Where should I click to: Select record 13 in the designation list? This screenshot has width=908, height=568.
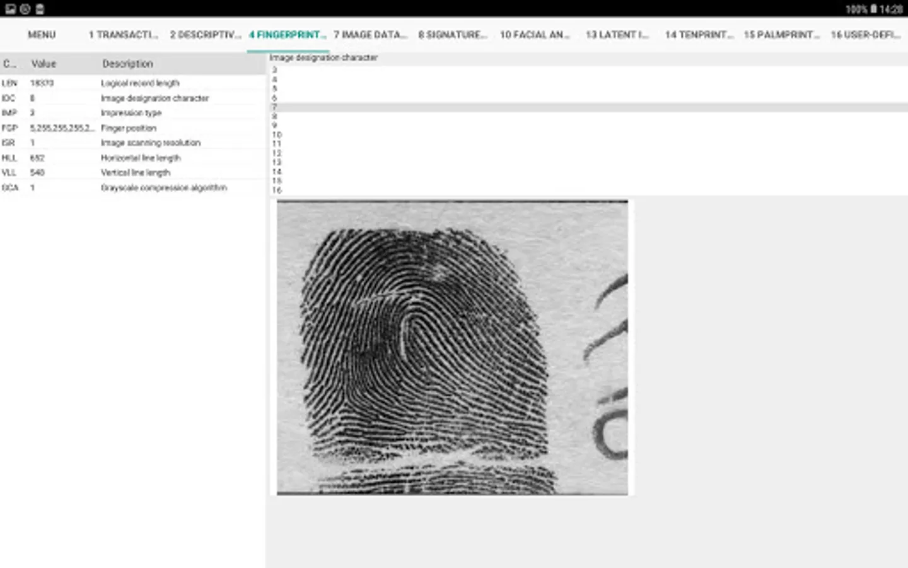click(x=588, y=162)
